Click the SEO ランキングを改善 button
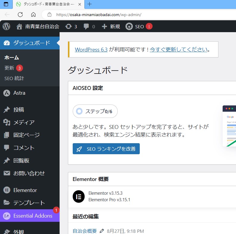Viewport: 236px width, 234px height. tap(106, 149)
